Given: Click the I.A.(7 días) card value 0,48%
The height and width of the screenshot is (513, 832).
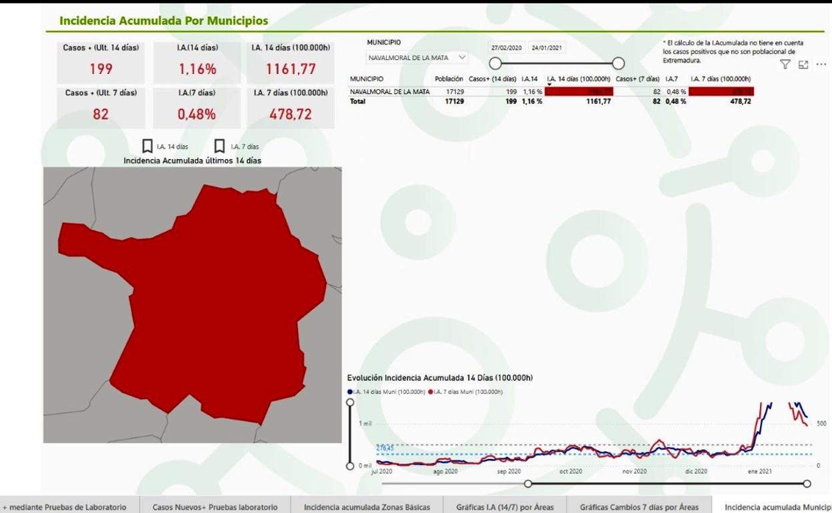Looking at the screenshot, I should click(197, 114).
